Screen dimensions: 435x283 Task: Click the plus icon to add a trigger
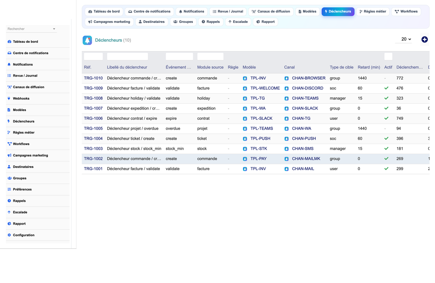[424, 40]
